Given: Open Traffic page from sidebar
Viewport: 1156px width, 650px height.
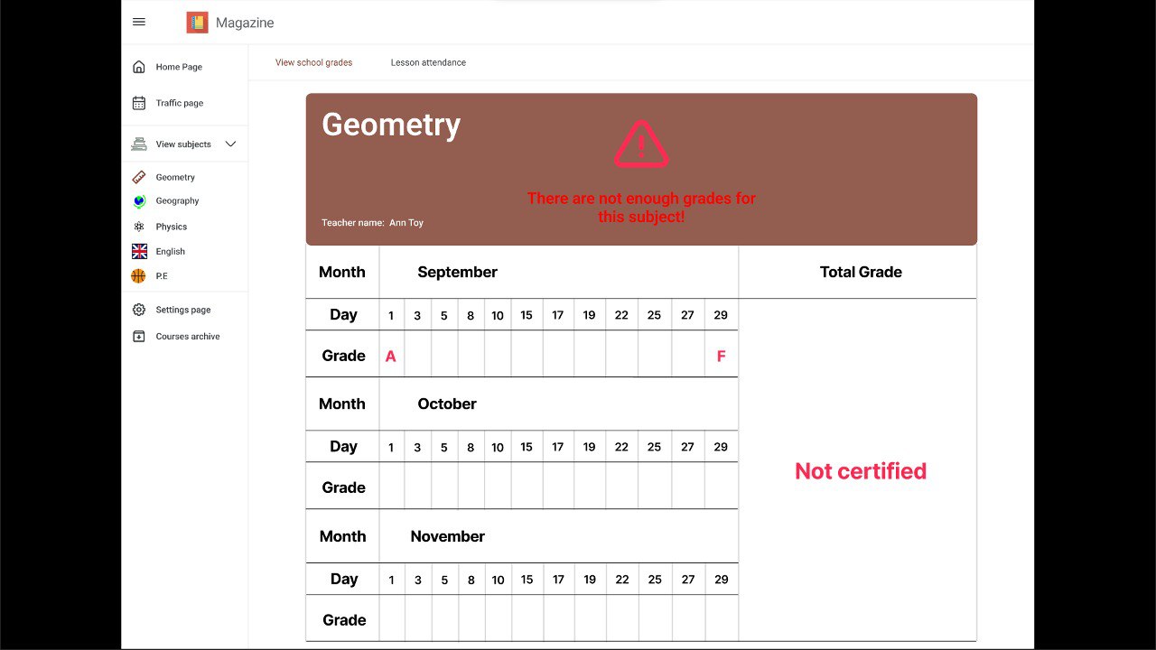Looking at the screenshot, I should point(180,103).
